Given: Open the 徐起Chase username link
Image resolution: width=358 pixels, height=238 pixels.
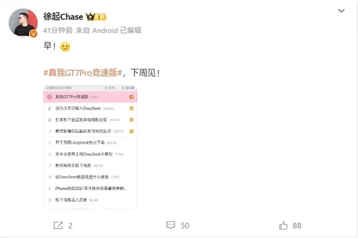Looking at the screenshot, I should 63,17.
